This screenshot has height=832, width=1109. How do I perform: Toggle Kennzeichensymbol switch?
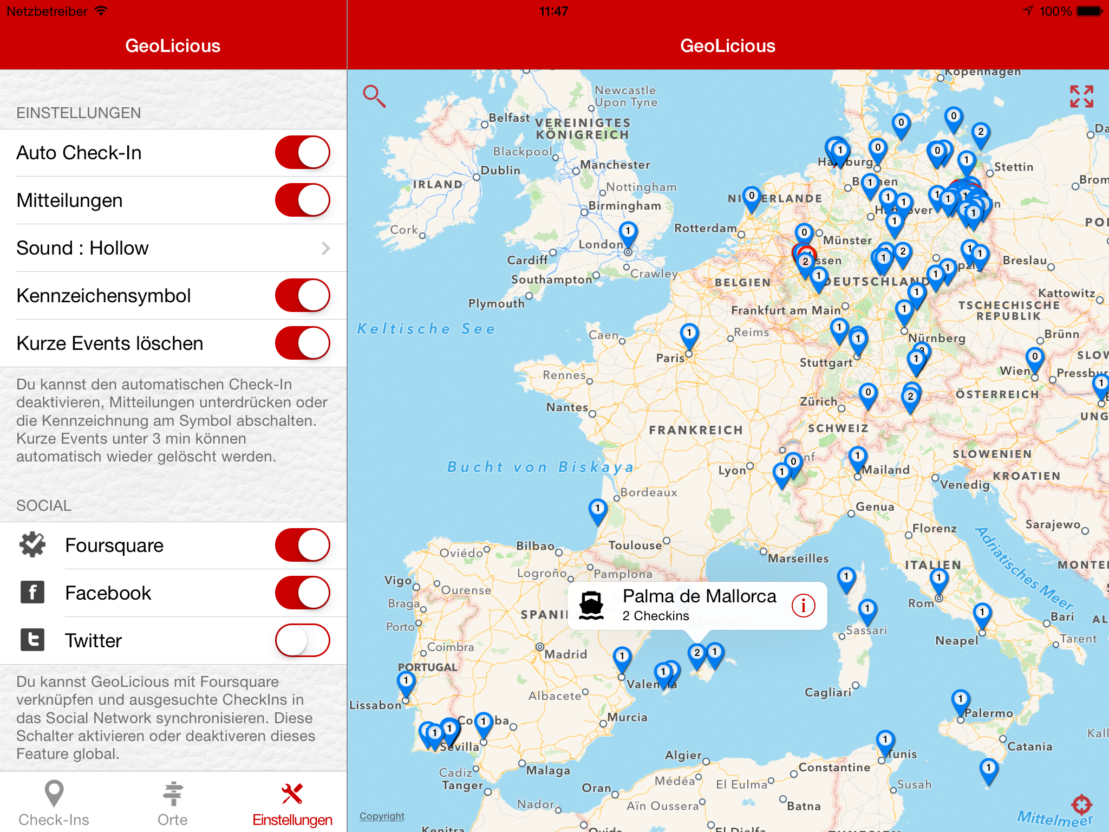click(x=303, y=295)
